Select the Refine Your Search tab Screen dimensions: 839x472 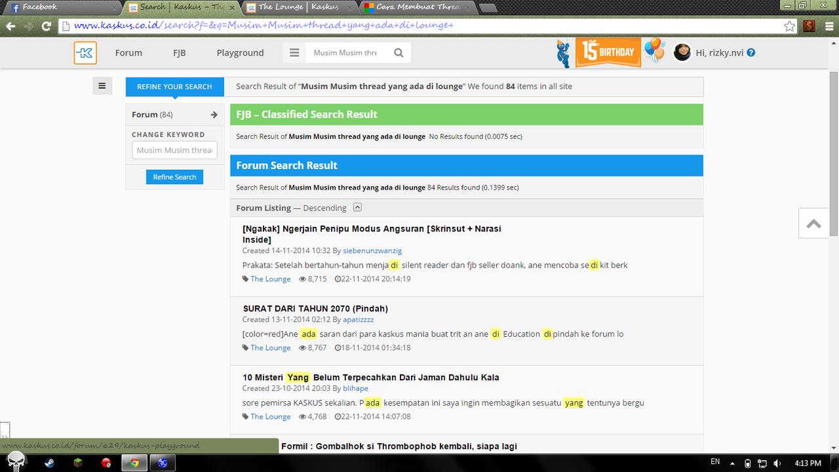coord(174,87)
